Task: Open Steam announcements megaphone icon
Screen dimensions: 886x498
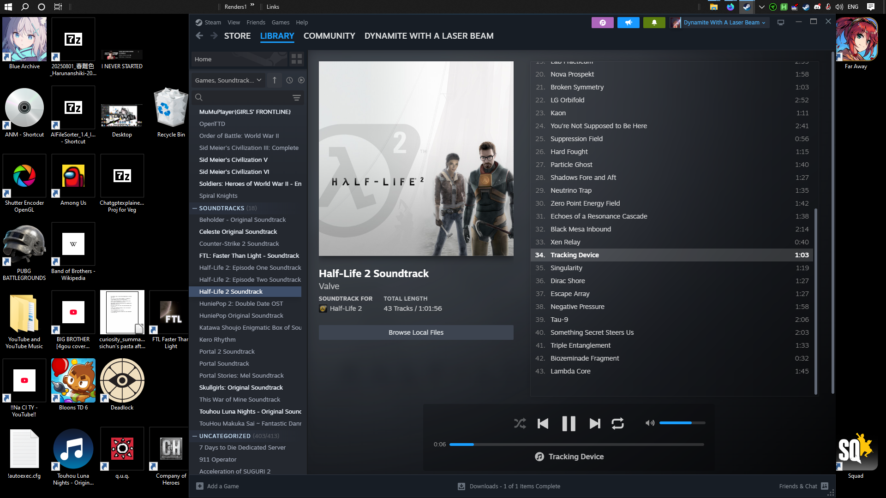Action: pos(628,23)
